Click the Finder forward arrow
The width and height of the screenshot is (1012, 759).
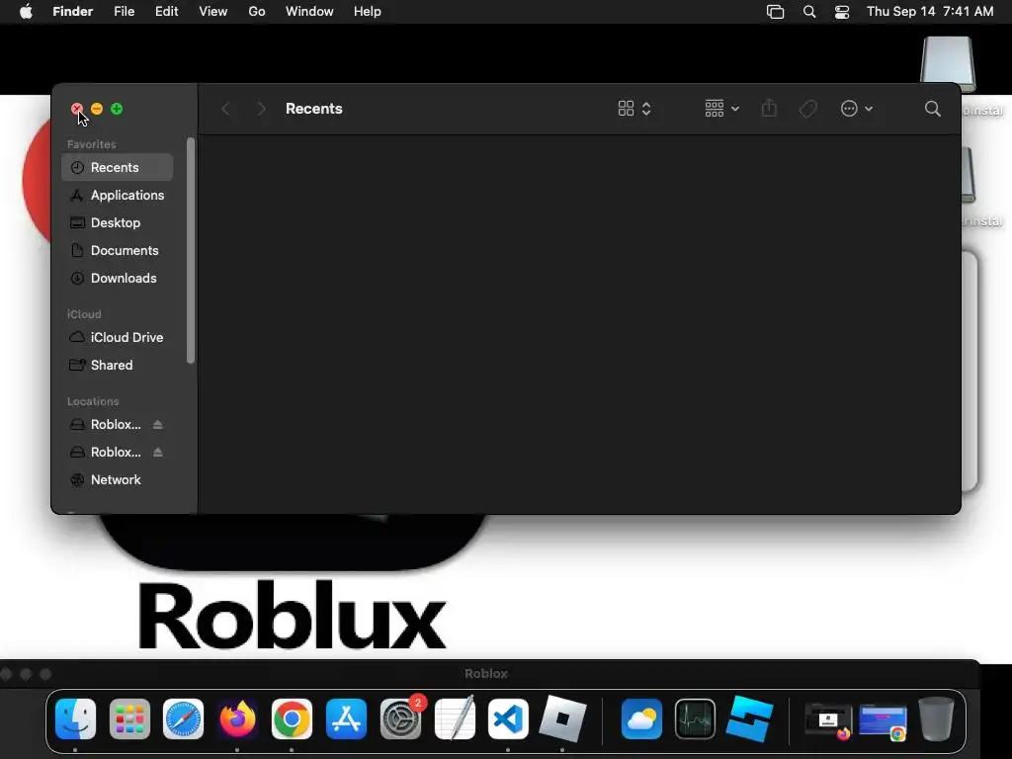coord(261,109)
